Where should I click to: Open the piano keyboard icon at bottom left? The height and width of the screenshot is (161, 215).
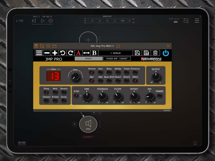(22, 143)
